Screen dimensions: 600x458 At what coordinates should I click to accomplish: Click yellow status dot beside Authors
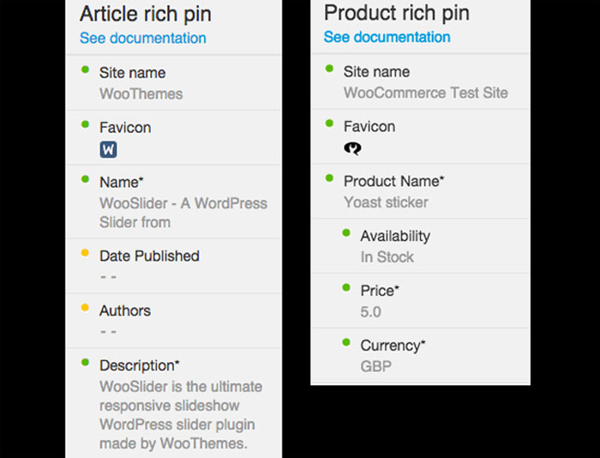point(85,308)
